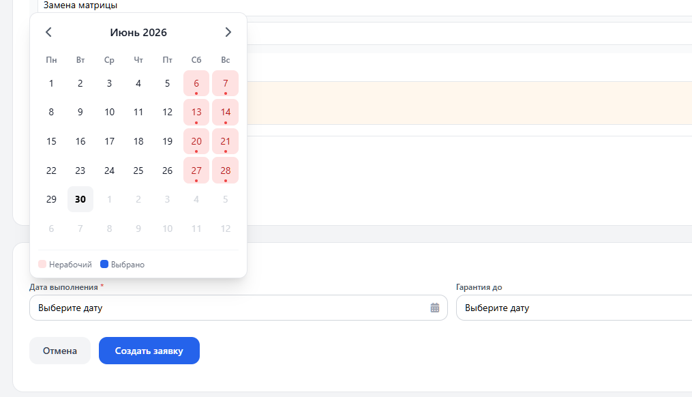
Task: Pick June 22 date cell
Action: tap(51, 171)
